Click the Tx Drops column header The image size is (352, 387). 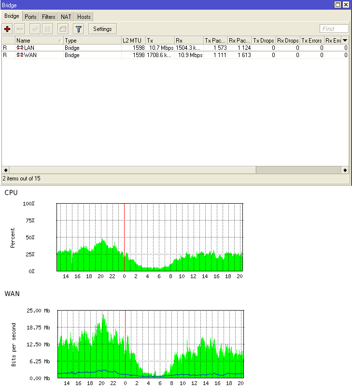pyautogui.click(x=264, y=41)
